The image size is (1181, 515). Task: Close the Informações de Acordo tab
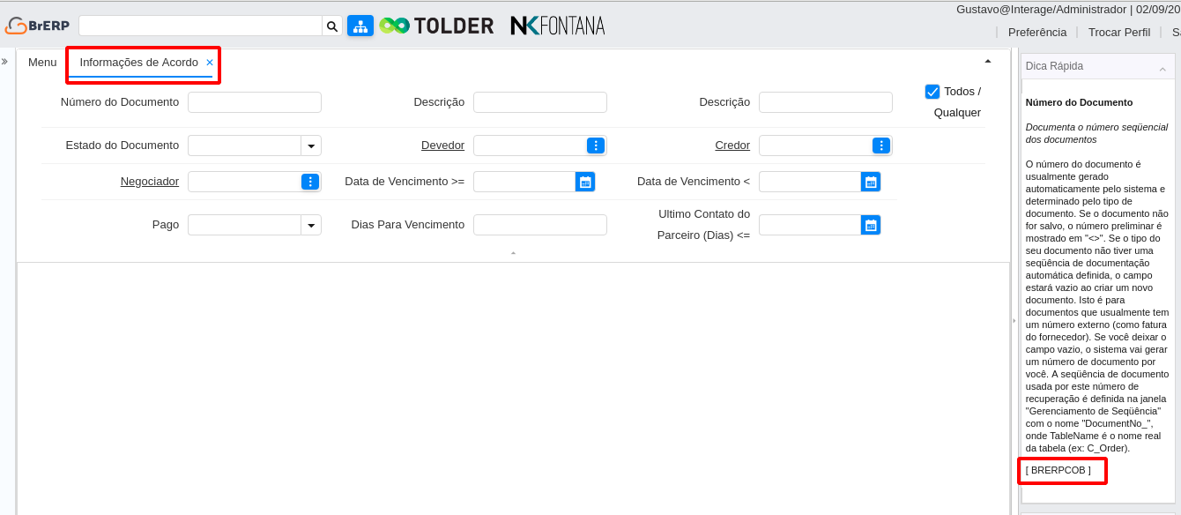pos(209,63)
